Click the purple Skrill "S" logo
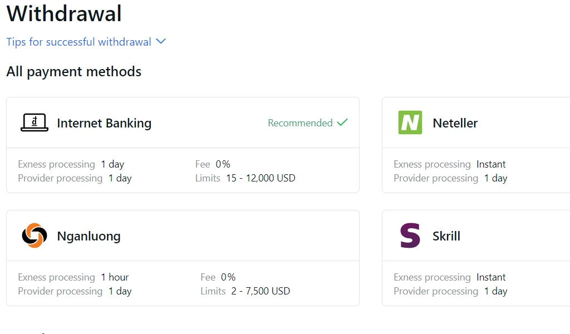 [x=410, y=235]
